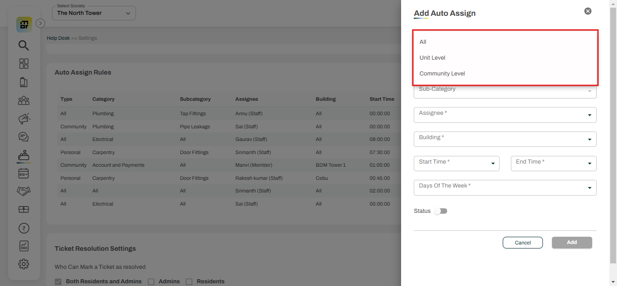Screen dimensions: 617x286
Task: Select Community Level from the type list
Action: (x=442, y=73)
